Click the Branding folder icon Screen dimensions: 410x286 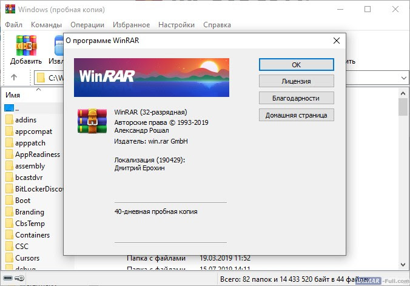(10, 212)
